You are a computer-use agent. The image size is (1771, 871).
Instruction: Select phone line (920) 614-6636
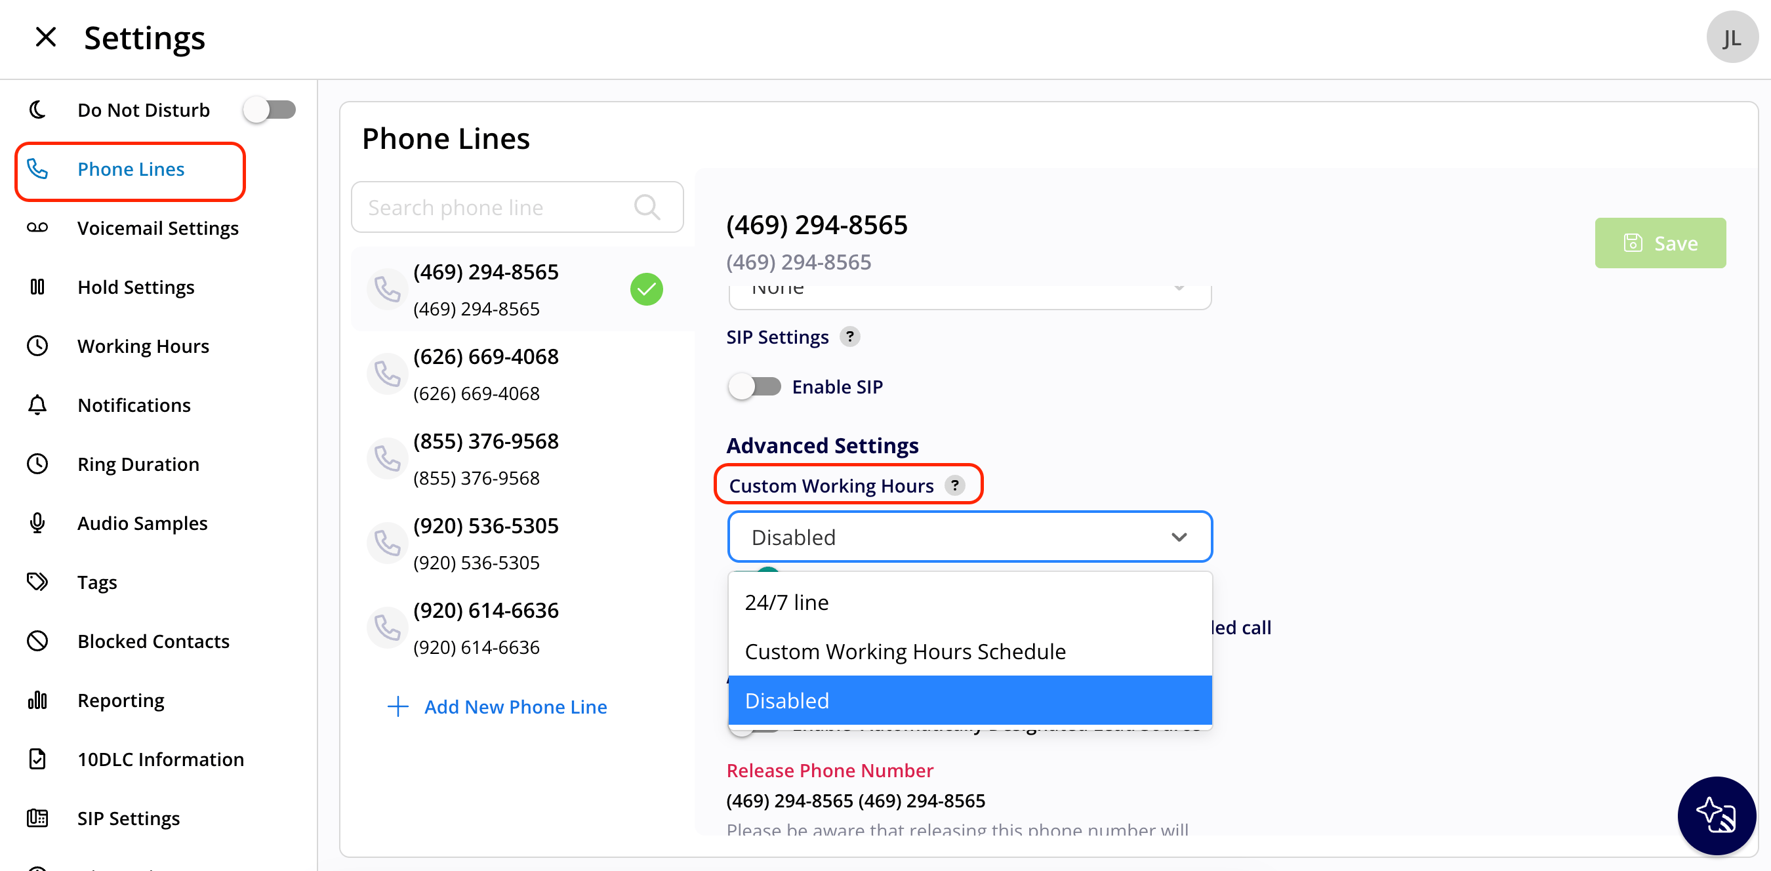click(x=523, y=628)
